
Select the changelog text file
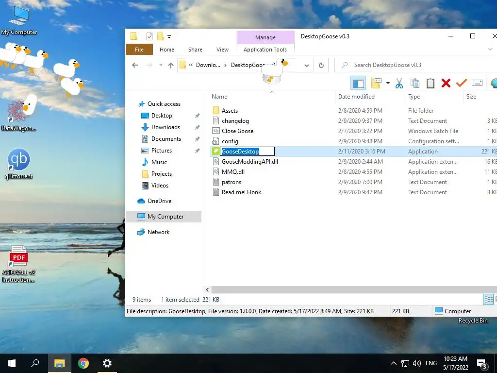pyautogui.click(x=235, y=121)
